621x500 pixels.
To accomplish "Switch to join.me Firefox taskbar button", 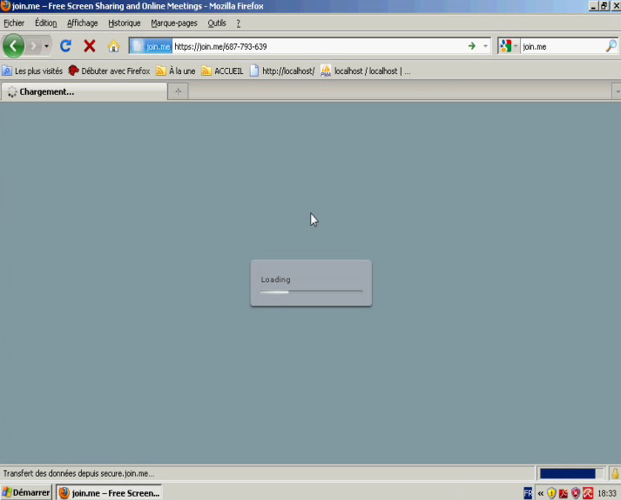I will [109, 493].
